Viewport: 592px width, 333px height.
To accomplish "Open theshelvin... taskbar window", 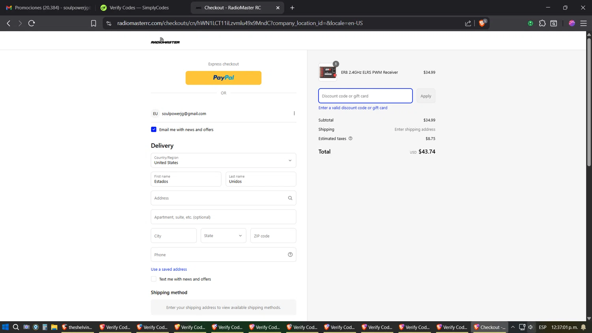I will 77,327.
